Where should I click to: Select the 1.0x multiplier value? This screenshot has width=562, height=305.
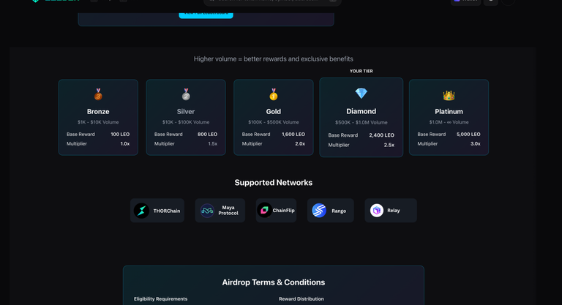coord(125,143)
